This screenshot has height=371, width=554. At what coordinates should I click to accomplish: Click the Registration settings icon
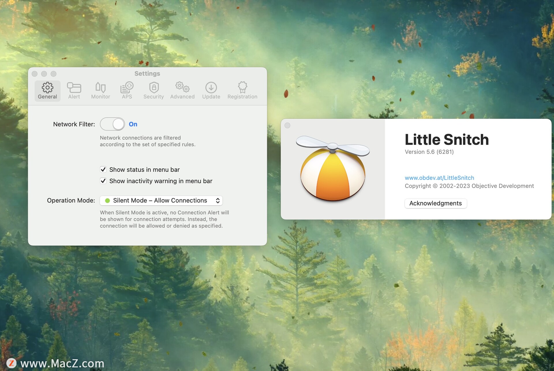(x=242, y=90)
